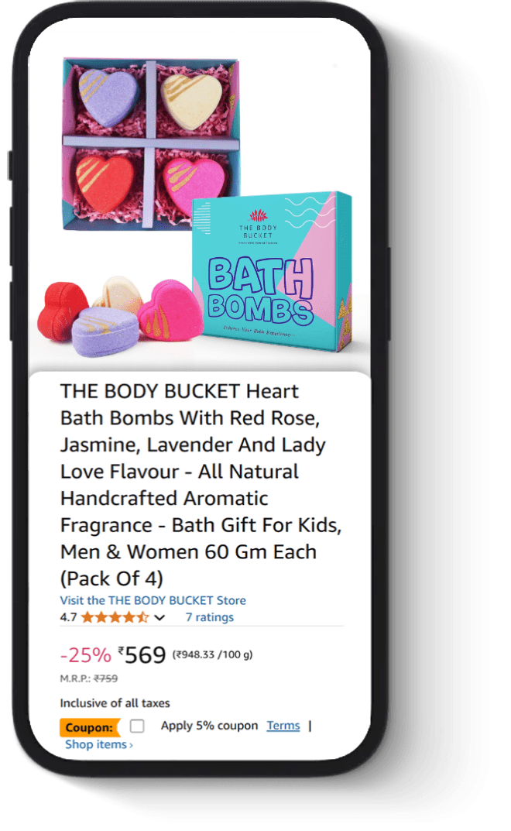The height and width of the screenshot is (831, 511).
Task: Tick the Apply 5% coupon checkbox
Action: [x=137, y=726]
